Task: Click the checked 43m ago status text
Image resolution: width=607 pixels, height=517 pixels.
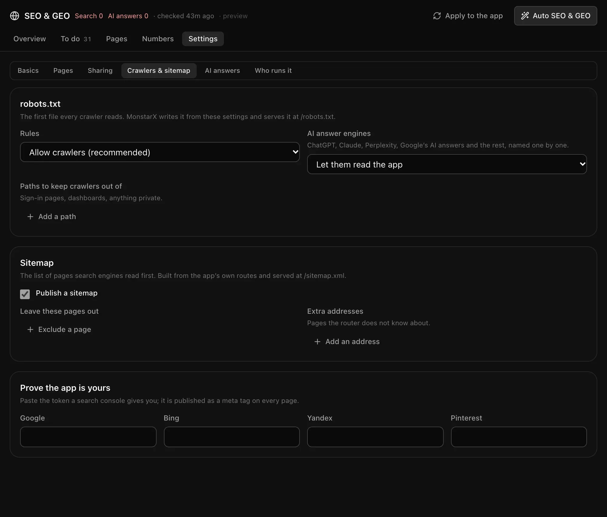Action: [185, 16]
